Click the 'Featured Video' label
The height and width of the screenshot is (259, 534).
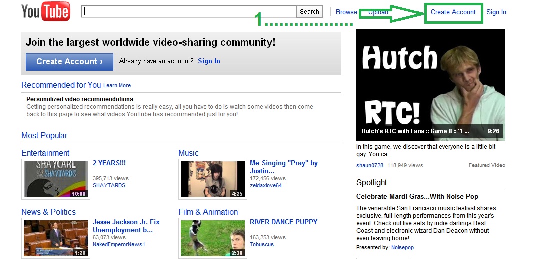(x=487, y=165)
